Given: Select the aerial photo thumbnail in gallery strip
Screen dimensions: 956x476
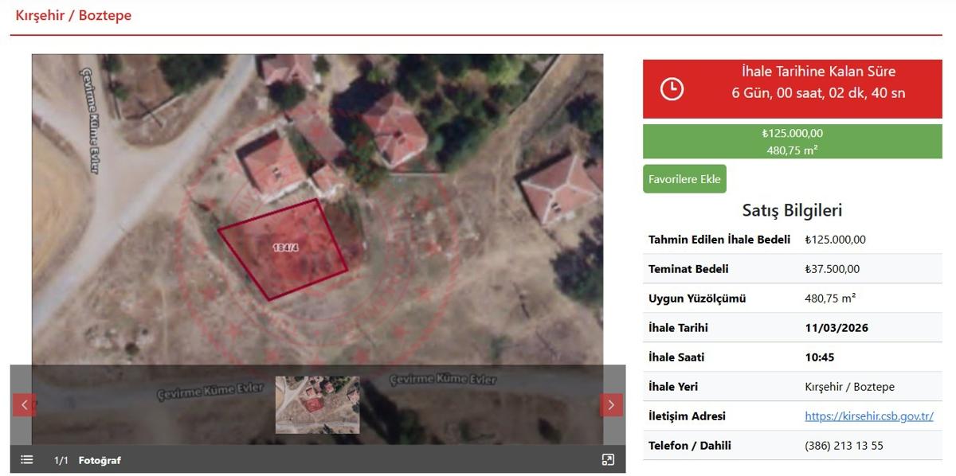Looking at the screenshot, I should tap(317, 404).
